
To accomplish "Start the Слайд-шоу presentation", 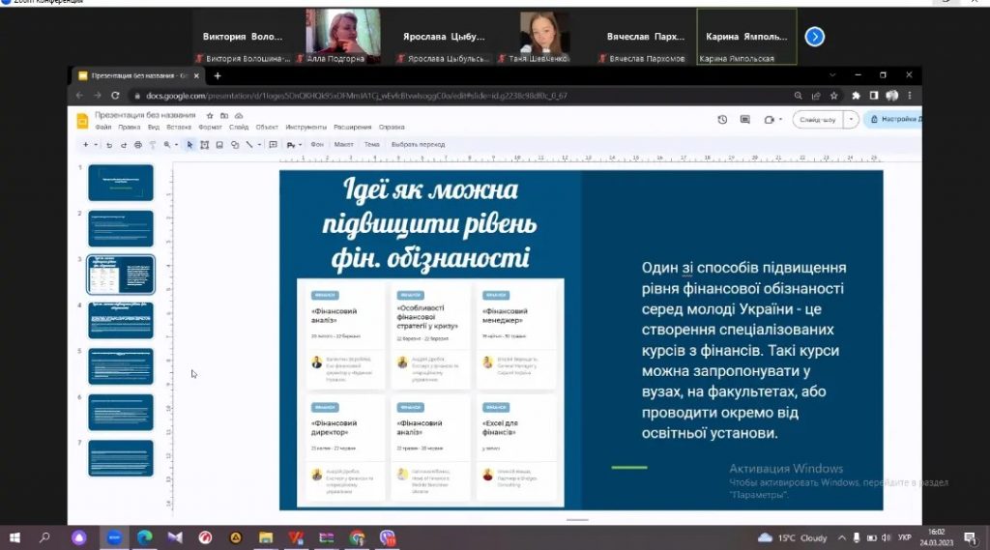I will (817, 120).
